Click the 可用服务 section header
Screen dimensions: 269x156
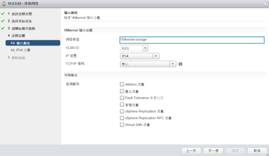[71, 75]
